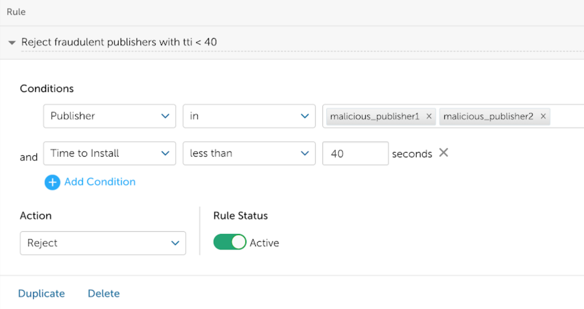Click the seconds value field showing 40
The height and width of the screenshot is (309, 584).
355,153
